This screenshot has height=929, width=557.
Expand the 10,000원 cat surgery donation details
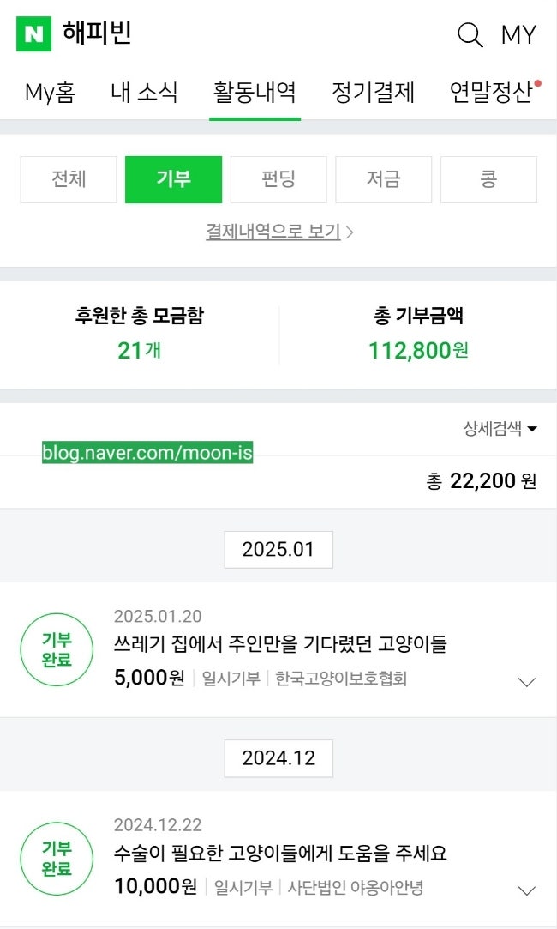click(527, 890)
